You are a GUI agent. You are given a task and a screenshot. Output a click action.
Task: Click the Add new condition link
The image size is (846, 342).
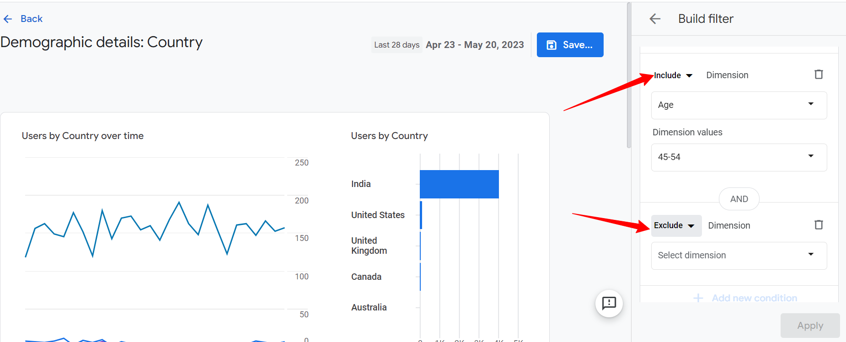click(x=754, y=298)
